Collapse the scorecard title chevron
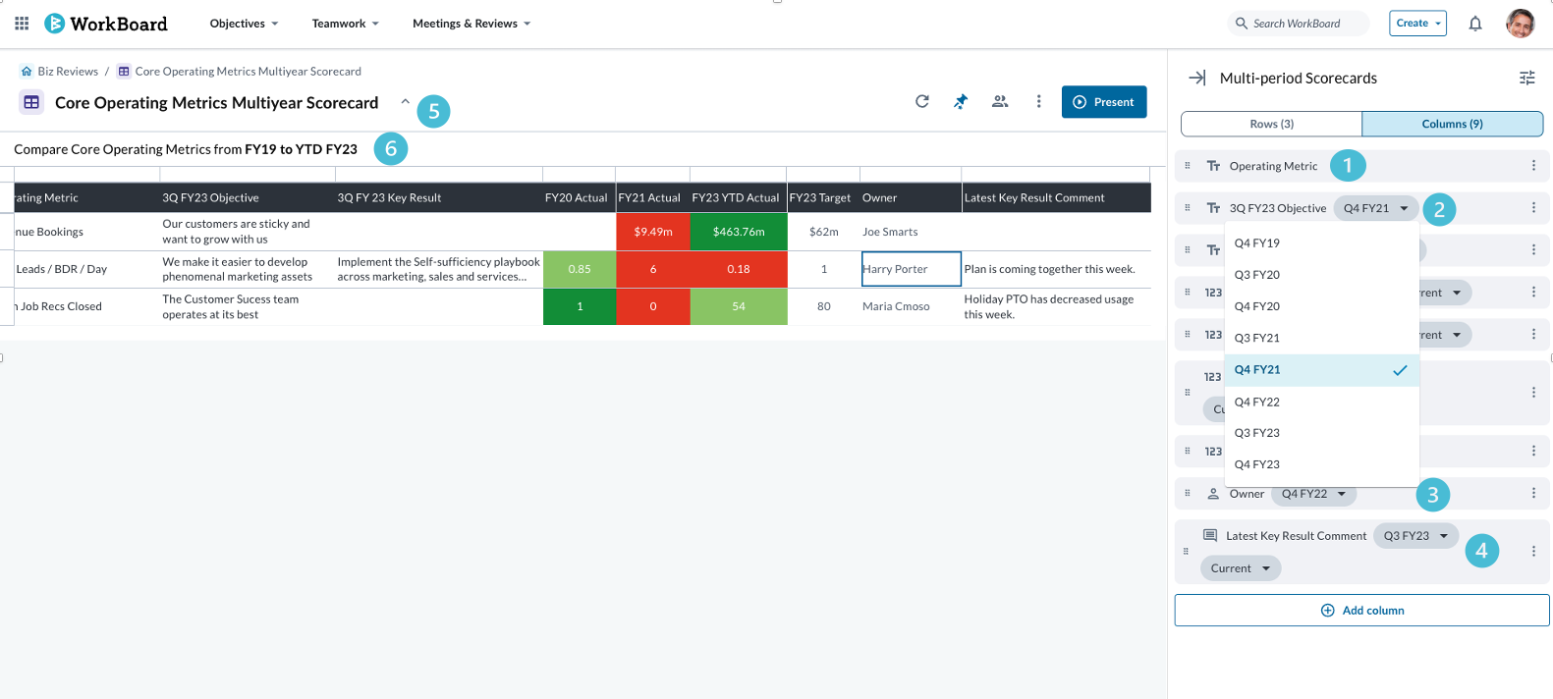The image size is (1553, 699). pos(405,102)
